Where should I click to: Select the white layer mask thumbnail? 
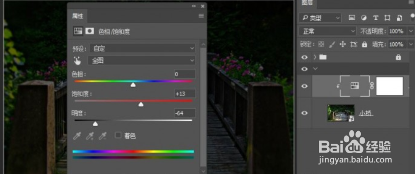click(x=389, y=86)
